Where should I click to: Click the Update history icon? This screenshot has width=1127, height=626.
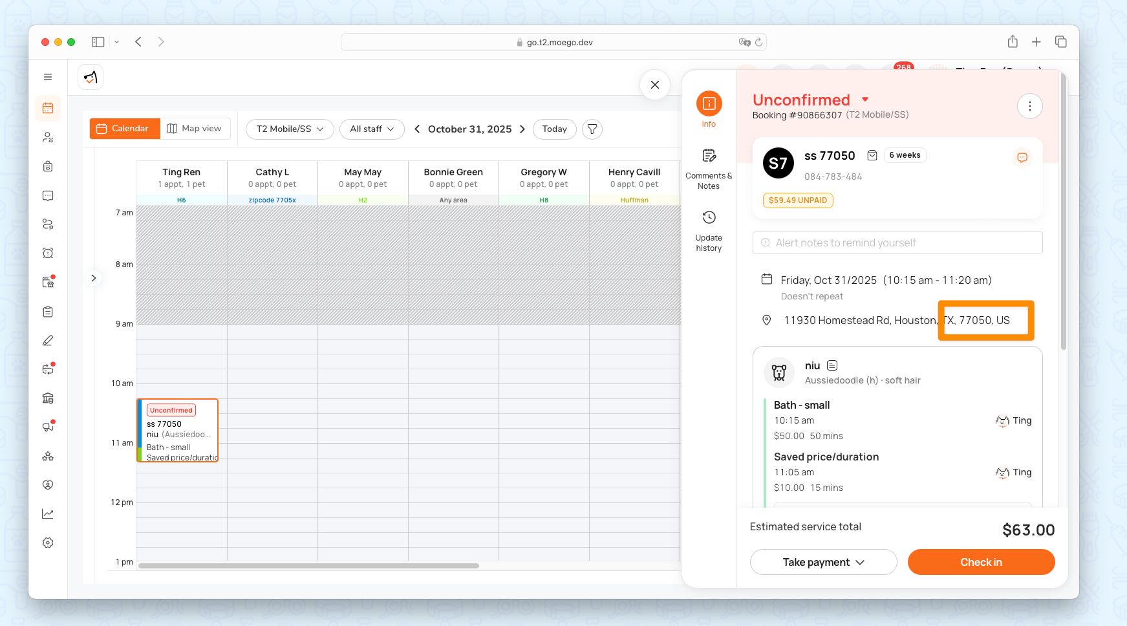tap(709, 218)
